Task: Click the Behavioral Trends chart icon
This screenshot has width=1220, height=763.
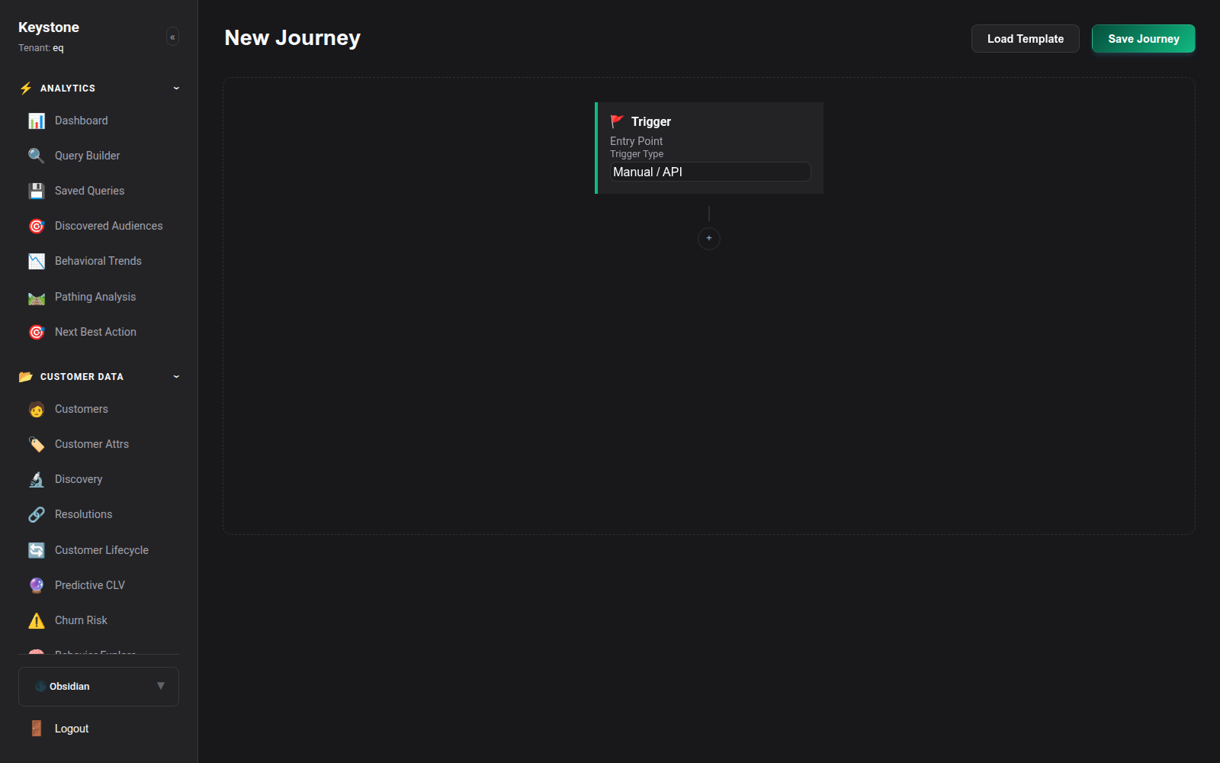Action: [x=37, y=261]
